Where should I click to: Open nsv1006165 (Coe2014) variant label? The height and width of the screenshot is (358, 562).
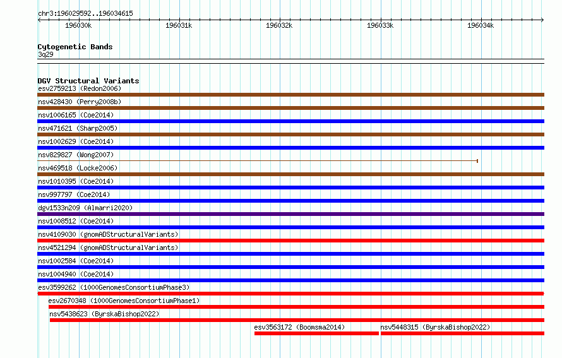(76, 115)
